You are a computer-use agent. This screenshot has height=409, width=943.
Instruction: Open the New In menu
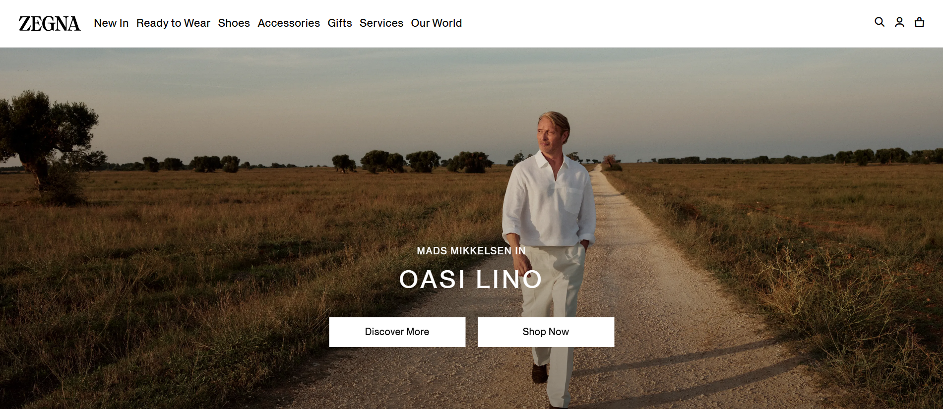click(111, 23)
